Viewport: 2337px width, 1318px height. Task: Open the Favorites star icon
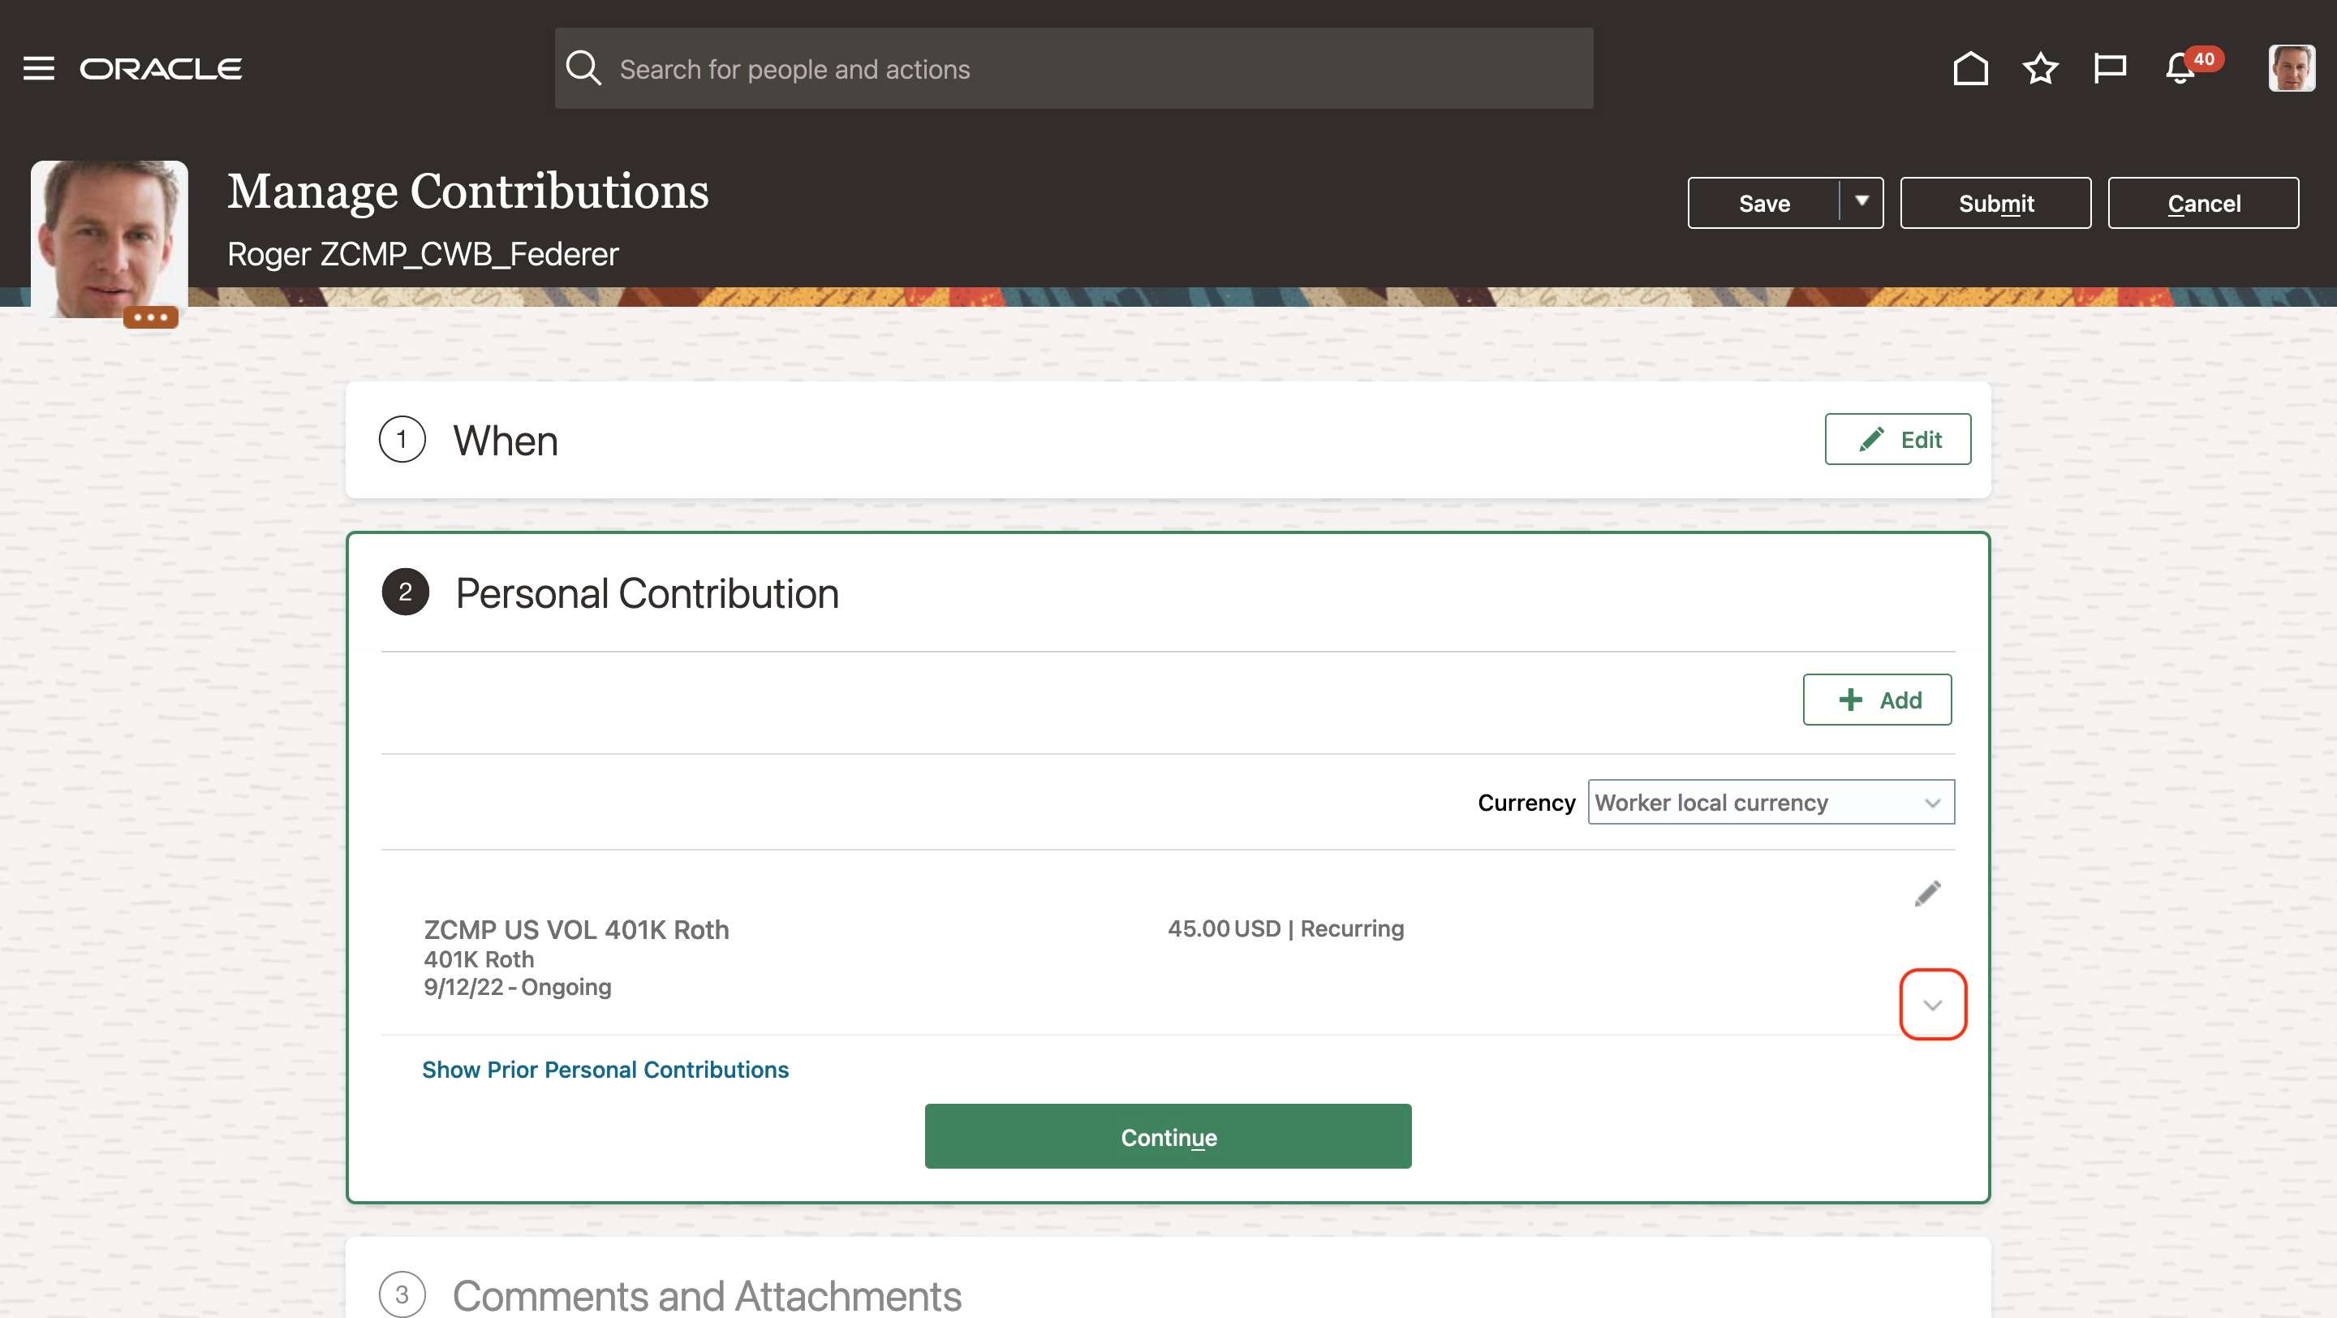coord(2039,69)
